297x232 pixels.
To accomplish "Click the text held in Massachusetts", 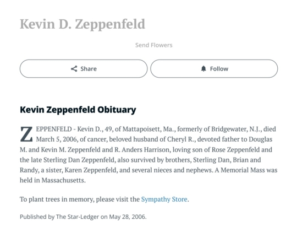I will coord(53,180).
